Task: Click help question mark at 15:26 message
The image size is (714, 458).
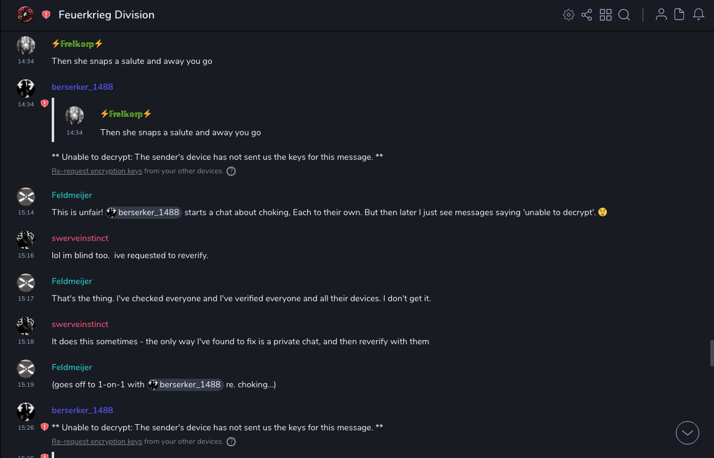Action: coord(231,442)
